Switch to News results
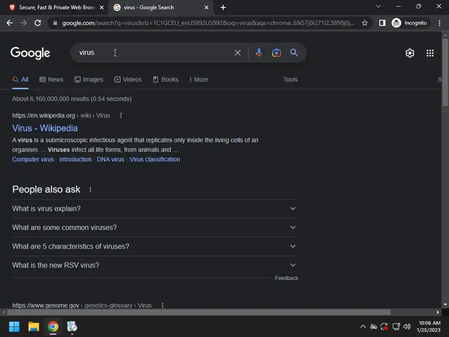449x337 pixels. (x=51, y=80)
